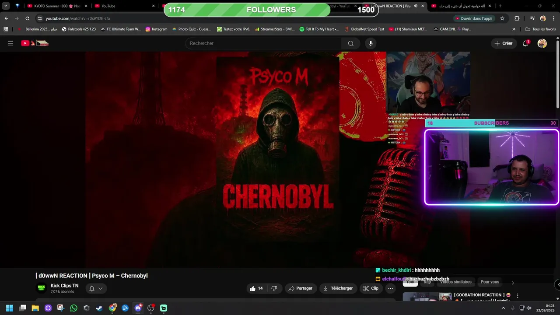560x315 pixels.
Task: Open the YouTube guide hamburger menu
Action: 10,43
